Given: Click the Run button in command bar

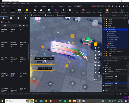Looking at the screenshot, I should coord(126,94).
